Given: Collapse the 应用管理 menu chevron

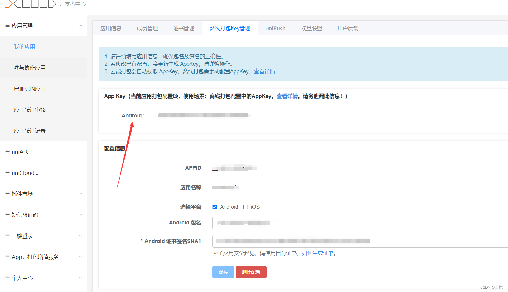Looking at the screenshot, I should (x=81, y=26).
